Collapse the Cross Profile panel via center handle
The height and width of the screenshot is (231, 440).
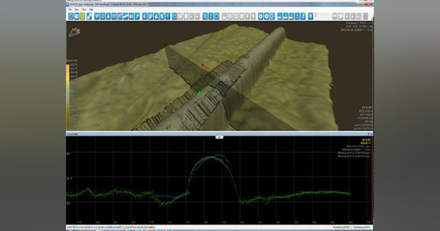click(219, 137)
